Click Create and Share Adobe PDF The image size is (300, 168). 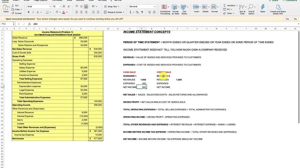pos(278,9)
